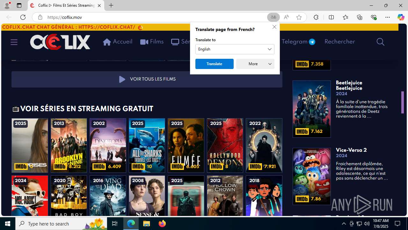The height and width of the screenshot is (230, 408).
Task: Open the tab actions menu icon
Action: (19, 5)
